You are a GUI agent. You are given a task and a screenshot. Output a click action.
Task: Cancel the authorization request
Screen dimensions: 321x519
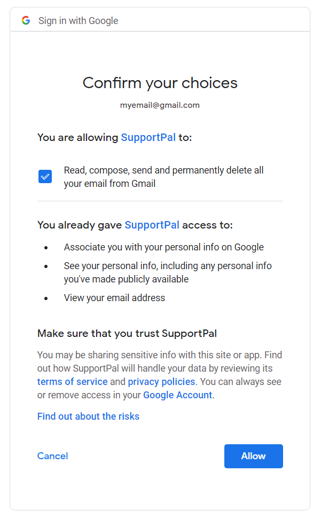[x=53, y=456]
